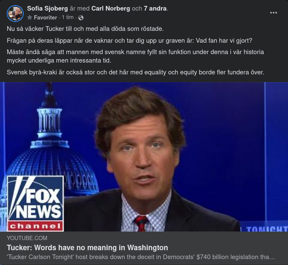288x265 pixels.
Task: Click the Fox News channel logo
Action: point(35,203)
